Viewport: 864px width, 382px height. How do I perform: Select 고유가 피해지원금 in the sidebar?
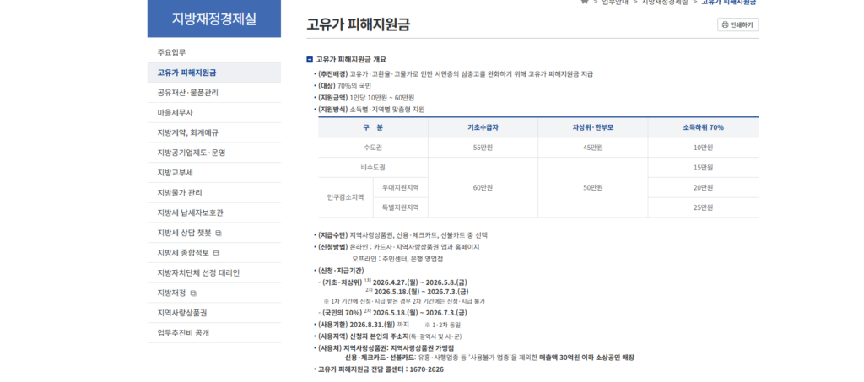pos(213,73)
